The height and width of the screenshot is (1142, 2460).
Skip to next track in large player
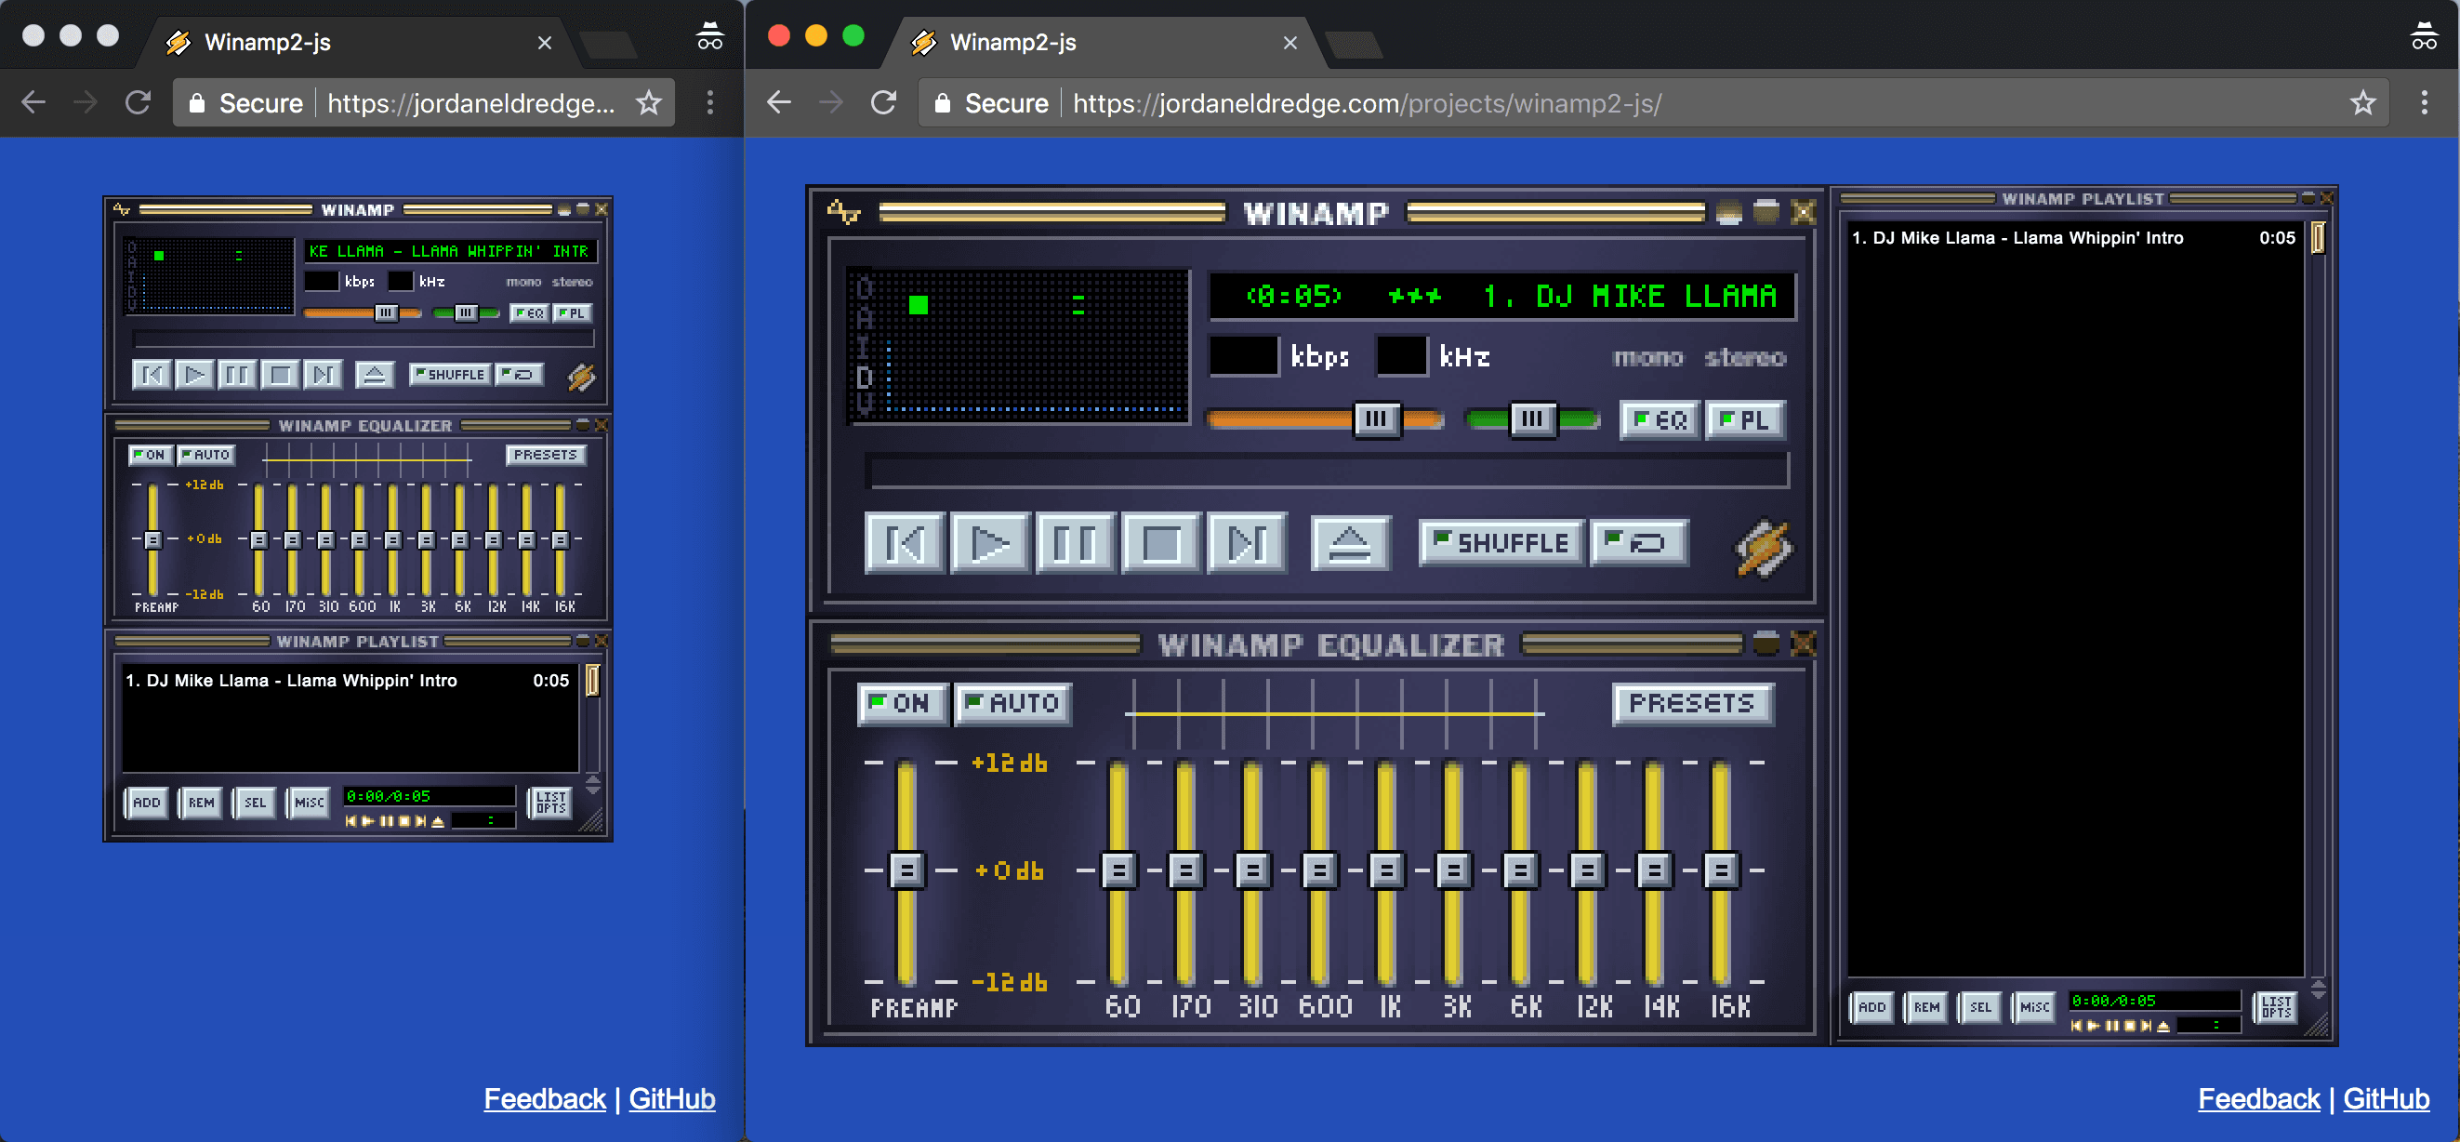(x=1246, y=544)
